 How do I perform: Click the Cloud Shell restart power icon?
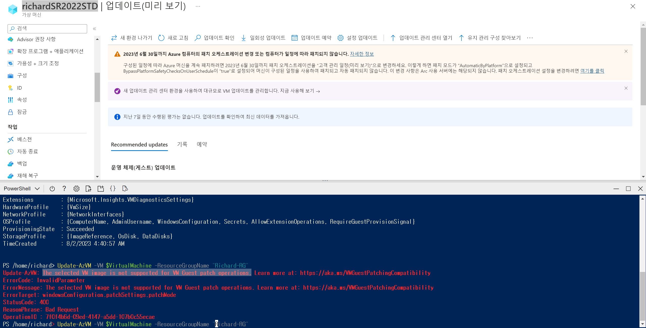tap(52, 189)
